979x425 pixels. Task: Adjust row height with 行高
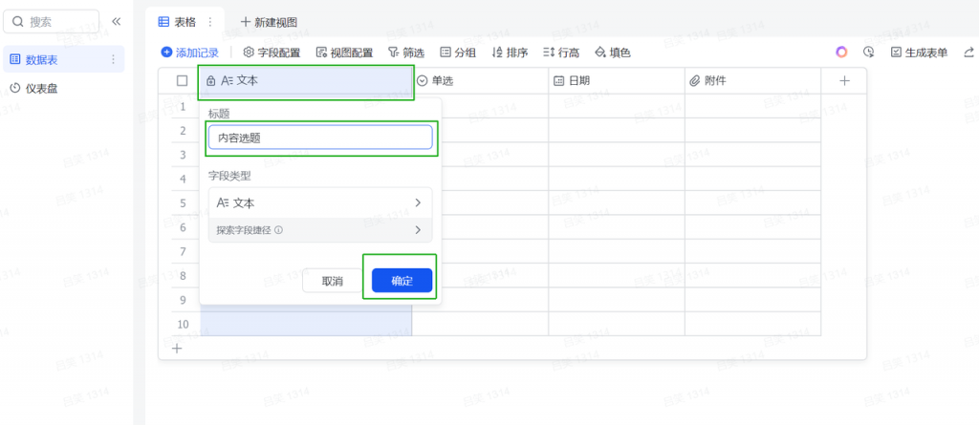(x=561, y=53)
